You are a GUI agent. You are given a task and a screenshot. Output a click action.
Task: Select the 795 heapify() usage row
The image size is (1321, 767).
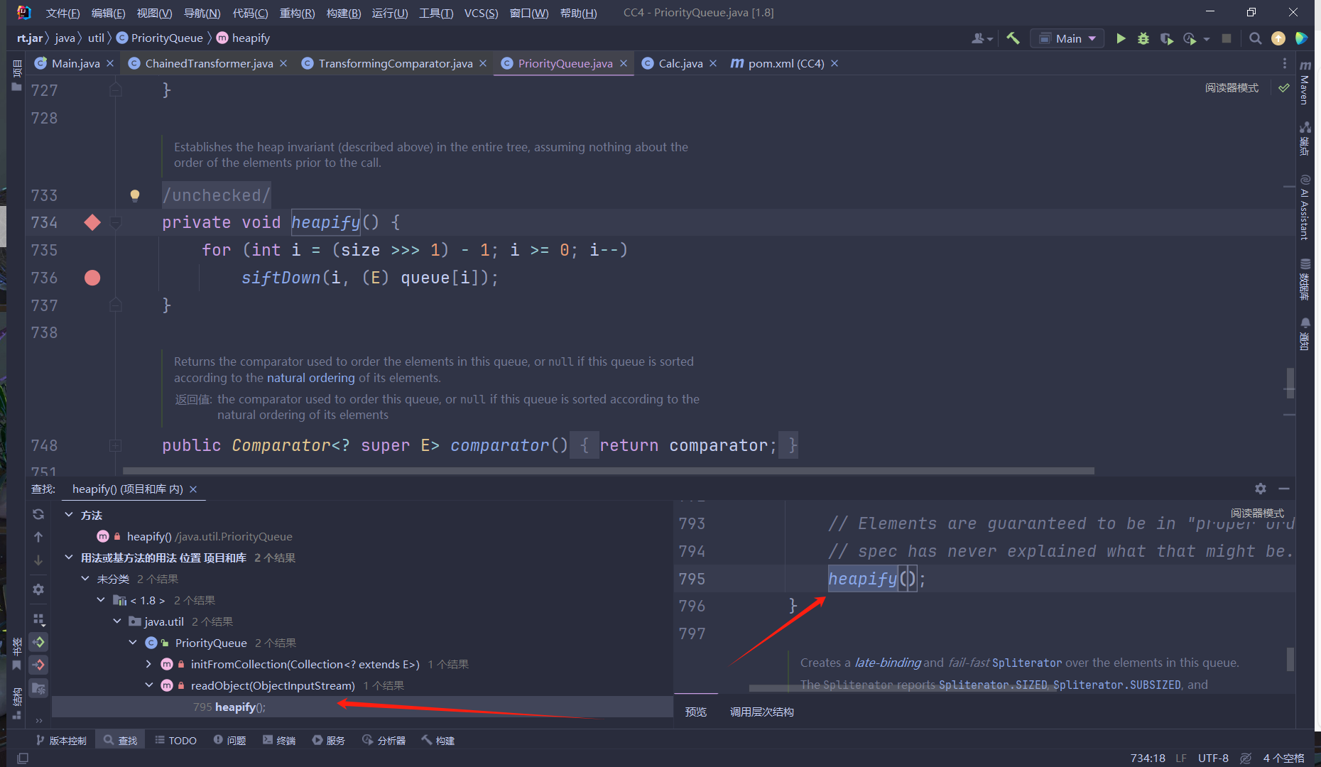pos(362,707)
